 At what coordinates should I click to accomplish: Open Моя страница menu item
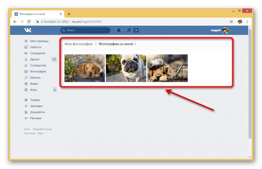click(x=39, y=41)
